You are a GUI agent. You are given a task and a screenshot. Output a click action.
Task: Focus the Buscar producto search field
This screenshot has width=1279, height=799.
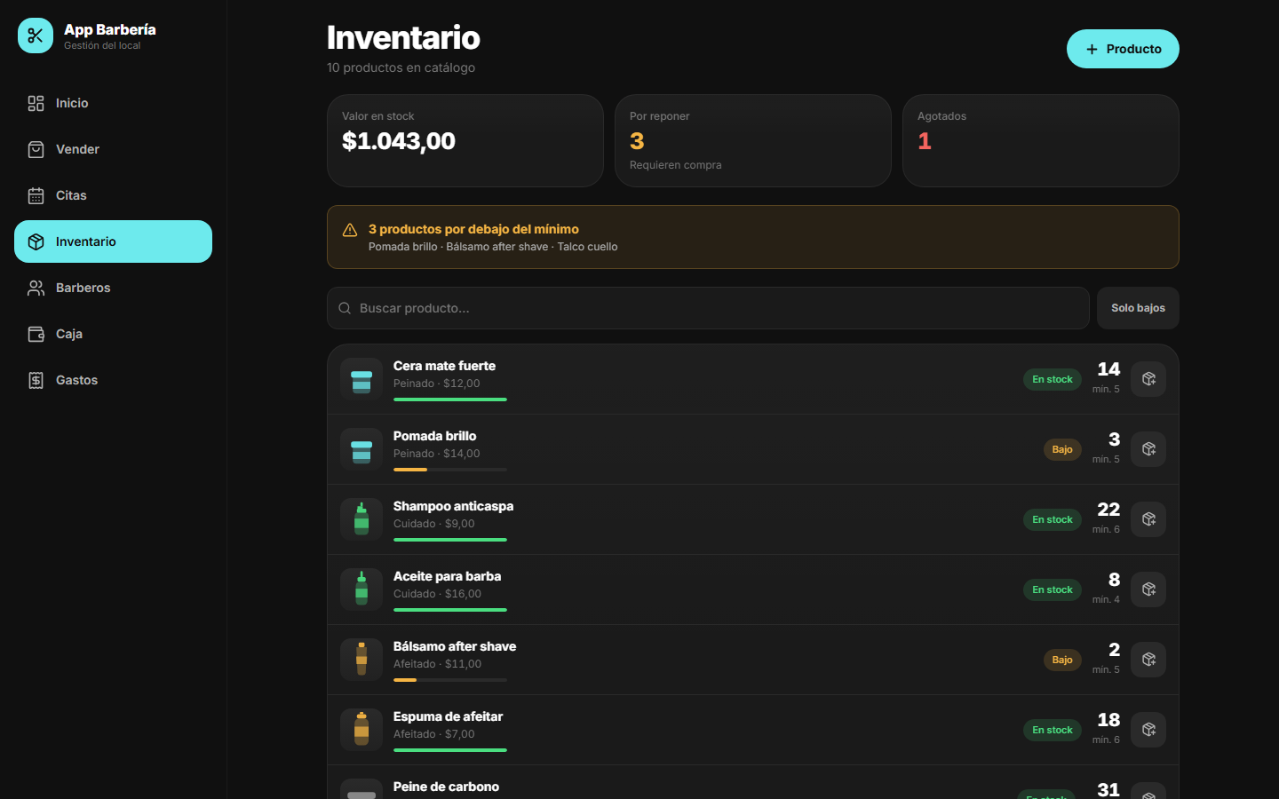(708, 308)
